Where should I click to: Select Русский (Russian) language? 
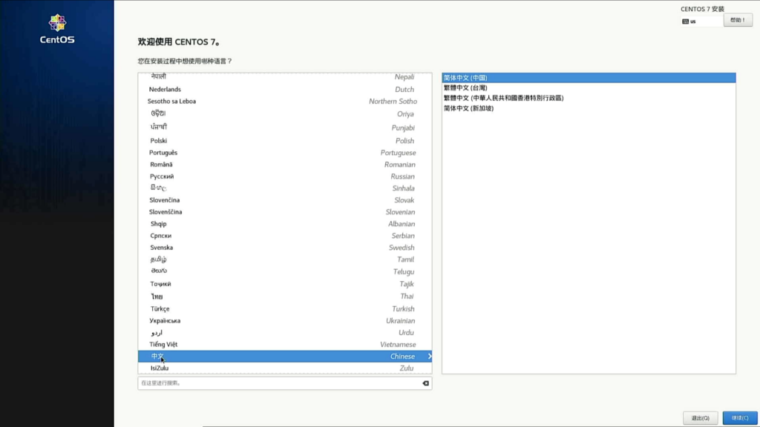(x=284, y=176)
